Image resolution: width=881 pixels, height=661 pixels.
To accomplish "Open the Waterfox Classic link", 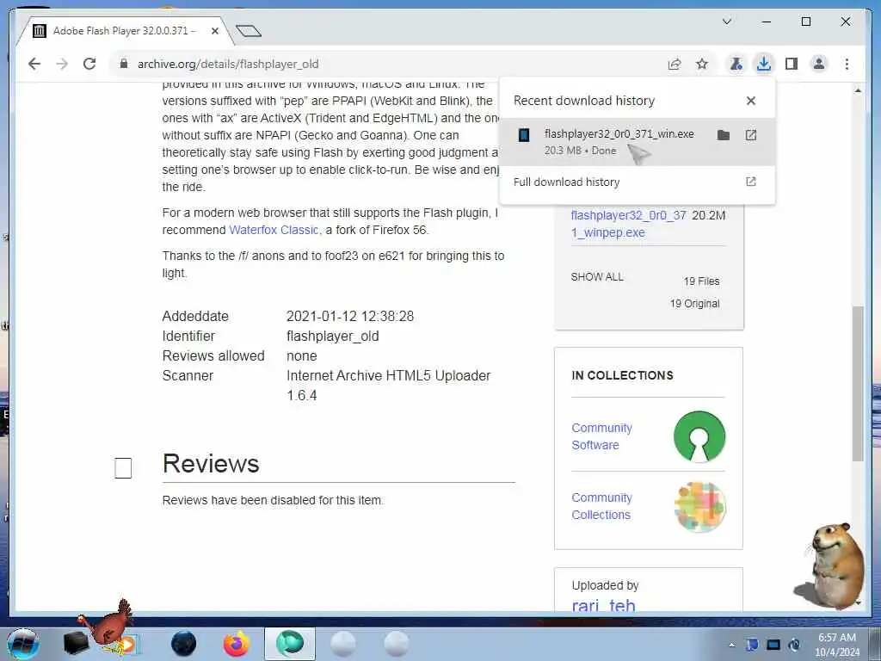I will pos(274,230).
